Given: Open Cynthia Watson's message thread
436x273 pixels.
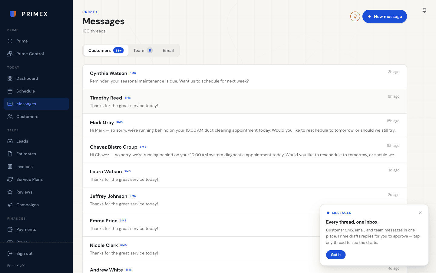Looking at the screenshot, I should [245, 77].
